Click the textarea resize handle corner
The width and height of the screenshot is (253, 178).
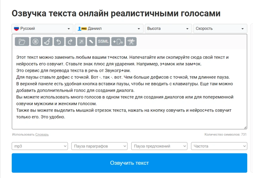245,128
